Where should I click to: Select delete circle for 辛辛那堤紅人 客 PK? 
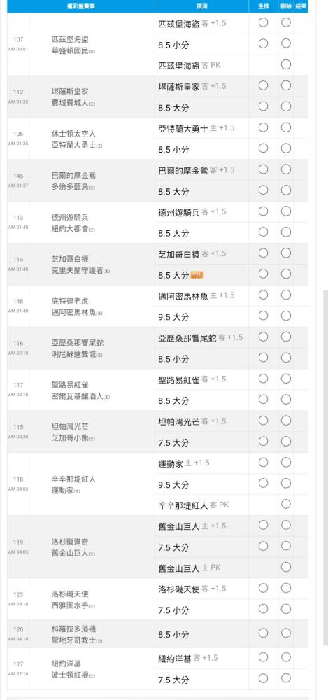[x=286, y=504]
